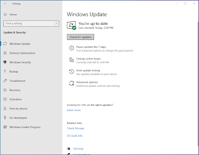Click the Find my device icon
The image size is (199, 155).
pyautogui.click(x=5, y=108)
